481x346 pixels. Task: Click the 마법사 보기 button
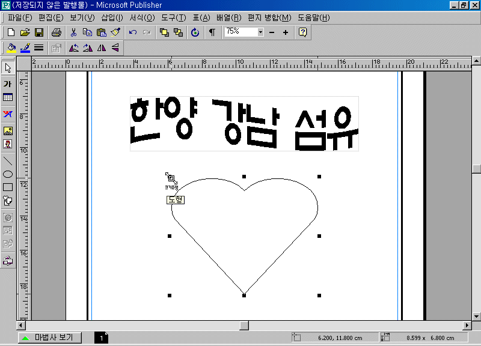click(x=48, y=338)
